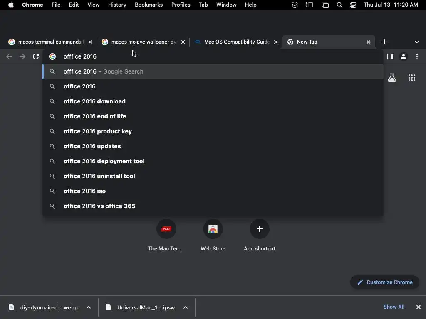Select the office 2016 suggestion
Screen dimensions: 426x319
coord(213,86)
